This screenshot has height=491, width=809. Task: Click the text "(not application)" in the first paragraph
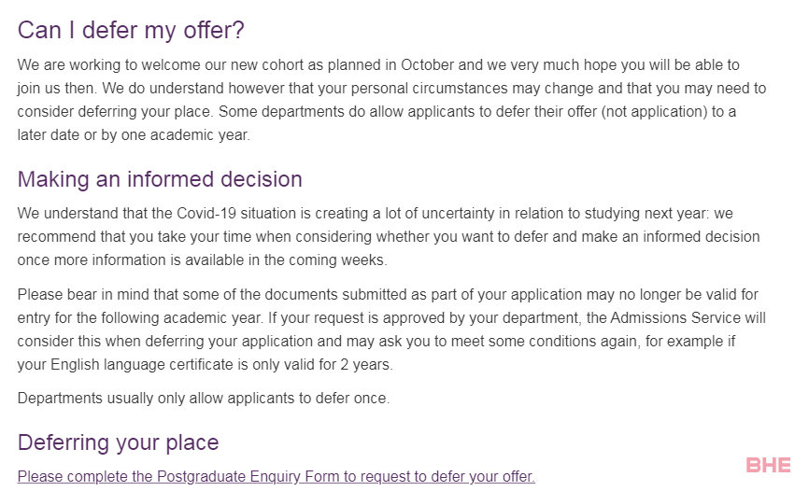[x=654, y=112]
